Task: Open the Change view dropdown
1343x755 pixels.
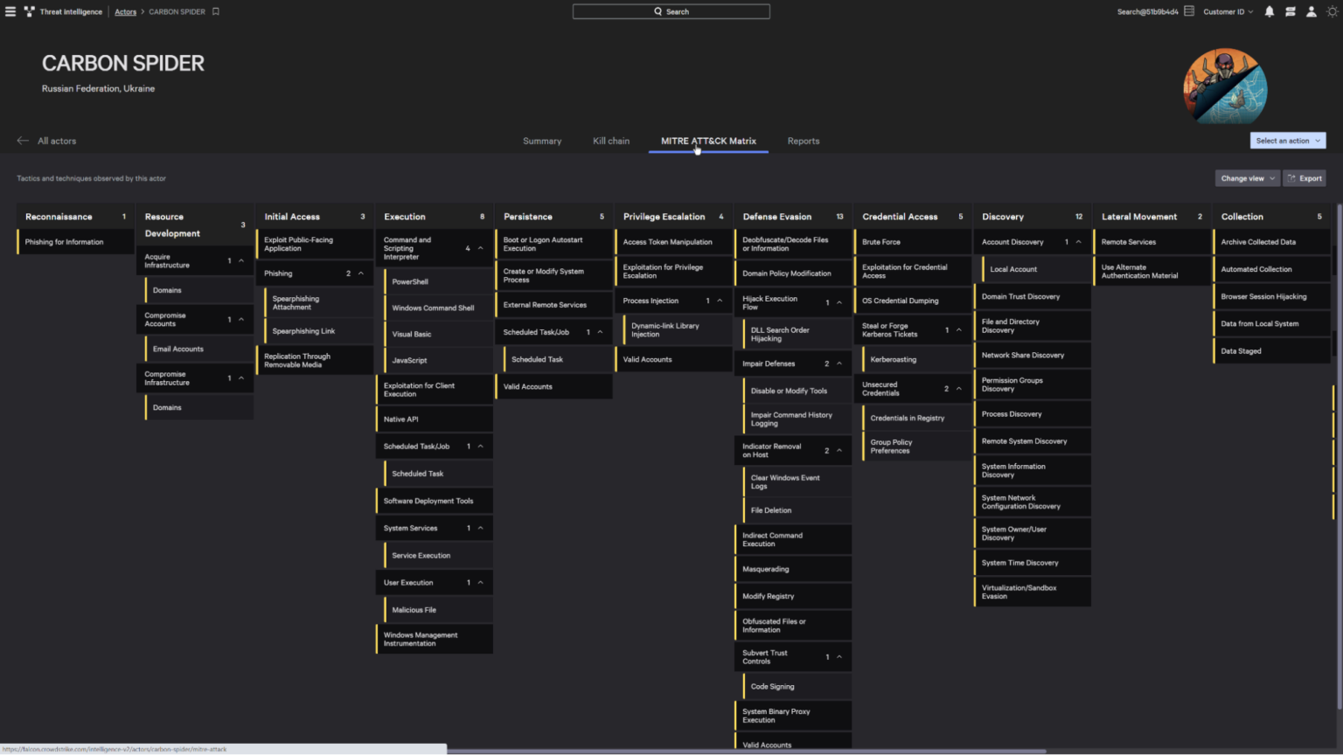Action: click(x=1247, y=178)
